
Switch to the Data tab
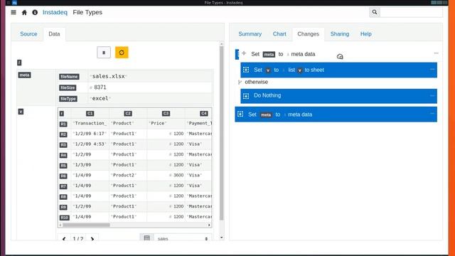point(54,34)
